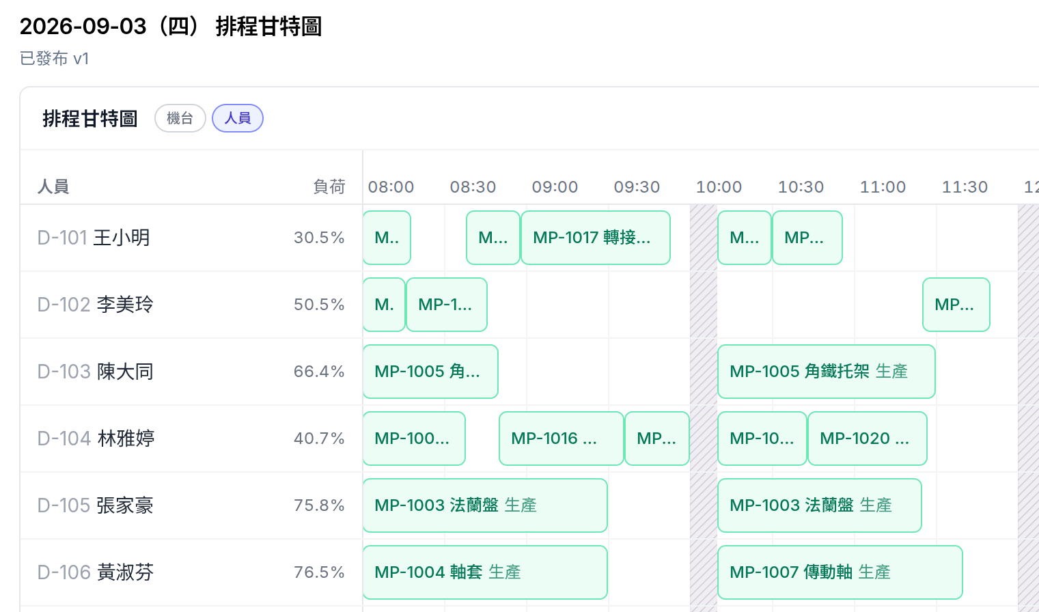The height and width of the screenshot is (612, 1039).
Task: Click first 08:00 task block for 王小明
Action: click(387, 238)
